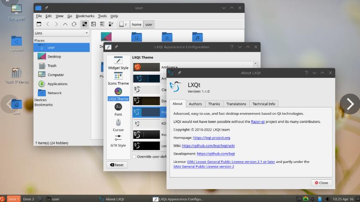The width and height of the screenshot is (360, 202).
Task: Open the Widget Style settings page
Action: coord(118,63)
